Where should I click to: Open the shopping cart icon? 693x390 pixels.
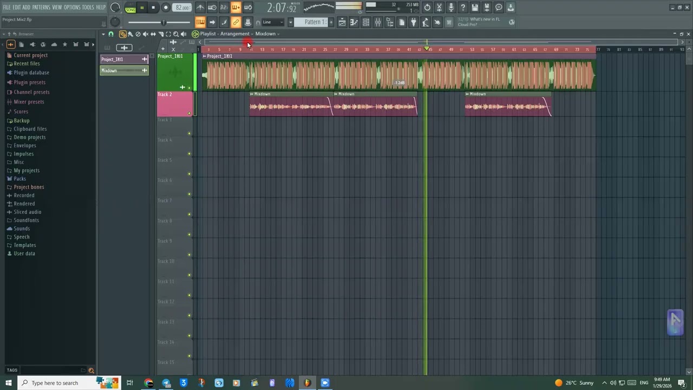click(x=449, y=22)
